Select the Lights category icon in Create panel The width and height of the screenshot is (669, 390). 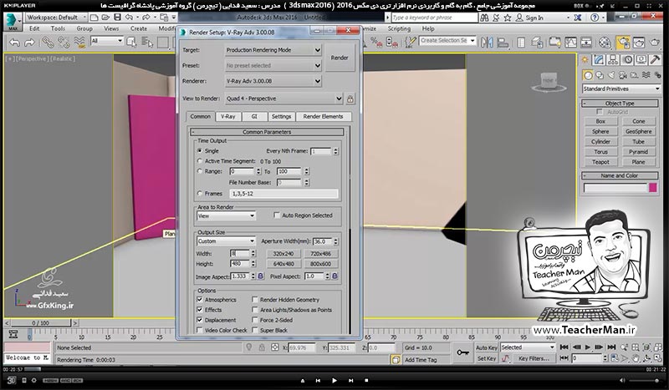(x=611, y=75)
